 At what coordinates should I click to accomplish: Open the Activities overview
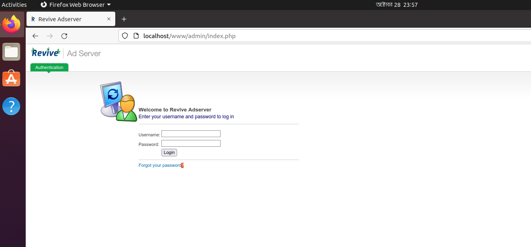point(14,4)
